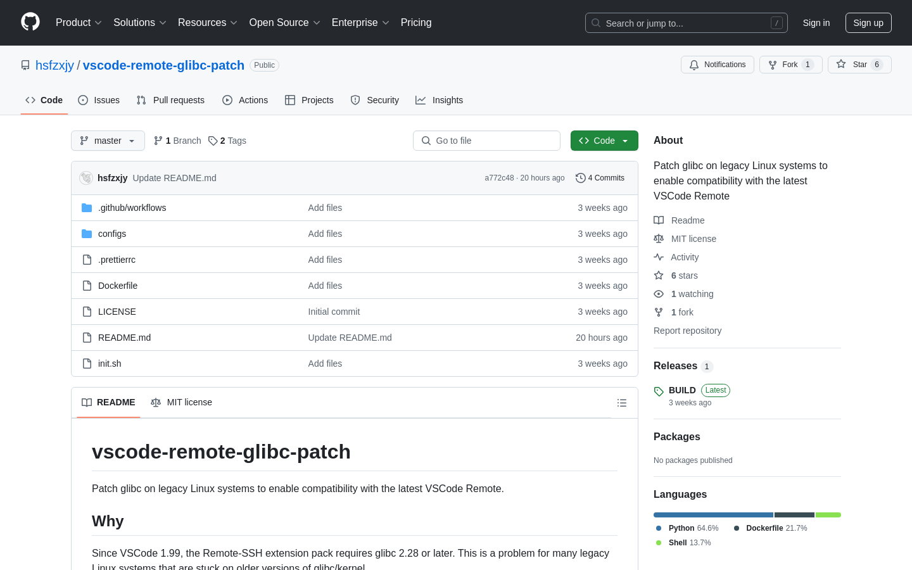
Task: Switch to the Actions tab
Action: pos(245,100)
